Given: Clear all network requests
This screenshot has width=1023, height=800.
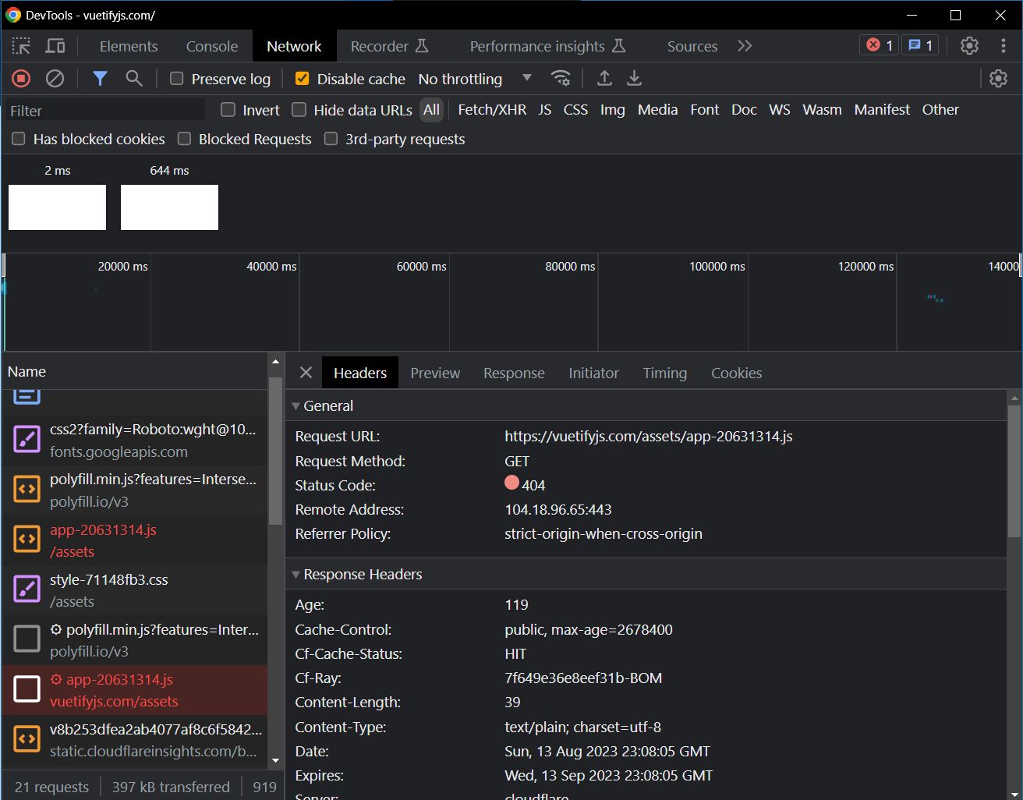Looking at the screenshot, I should (54, 78).
